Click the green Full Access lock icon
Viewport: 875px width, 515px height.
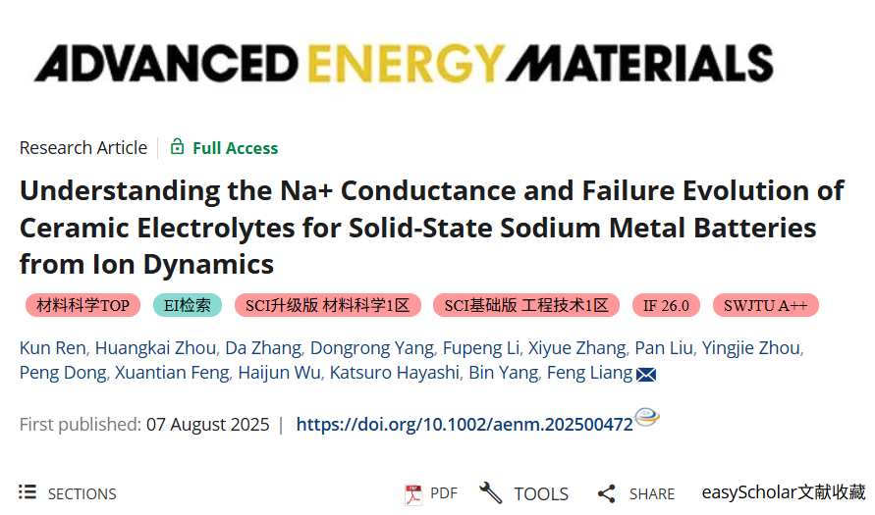[x=177, y=147]
